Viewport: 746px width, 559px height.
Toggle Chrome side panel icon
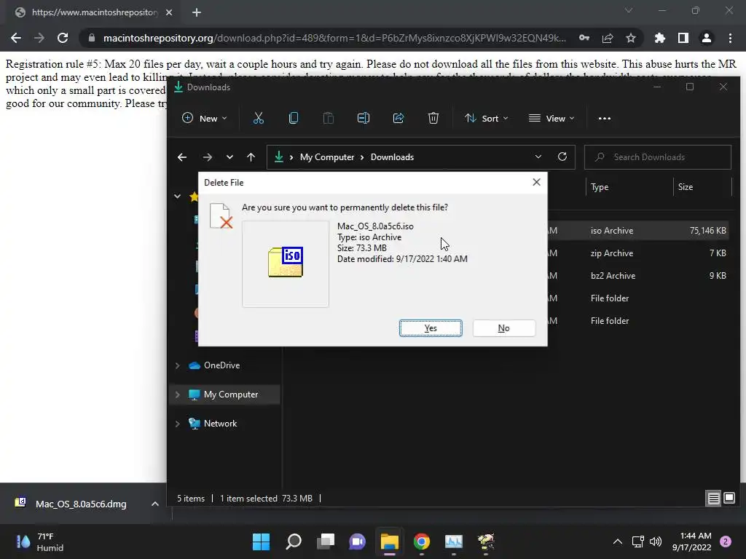(x=683, y=38)
